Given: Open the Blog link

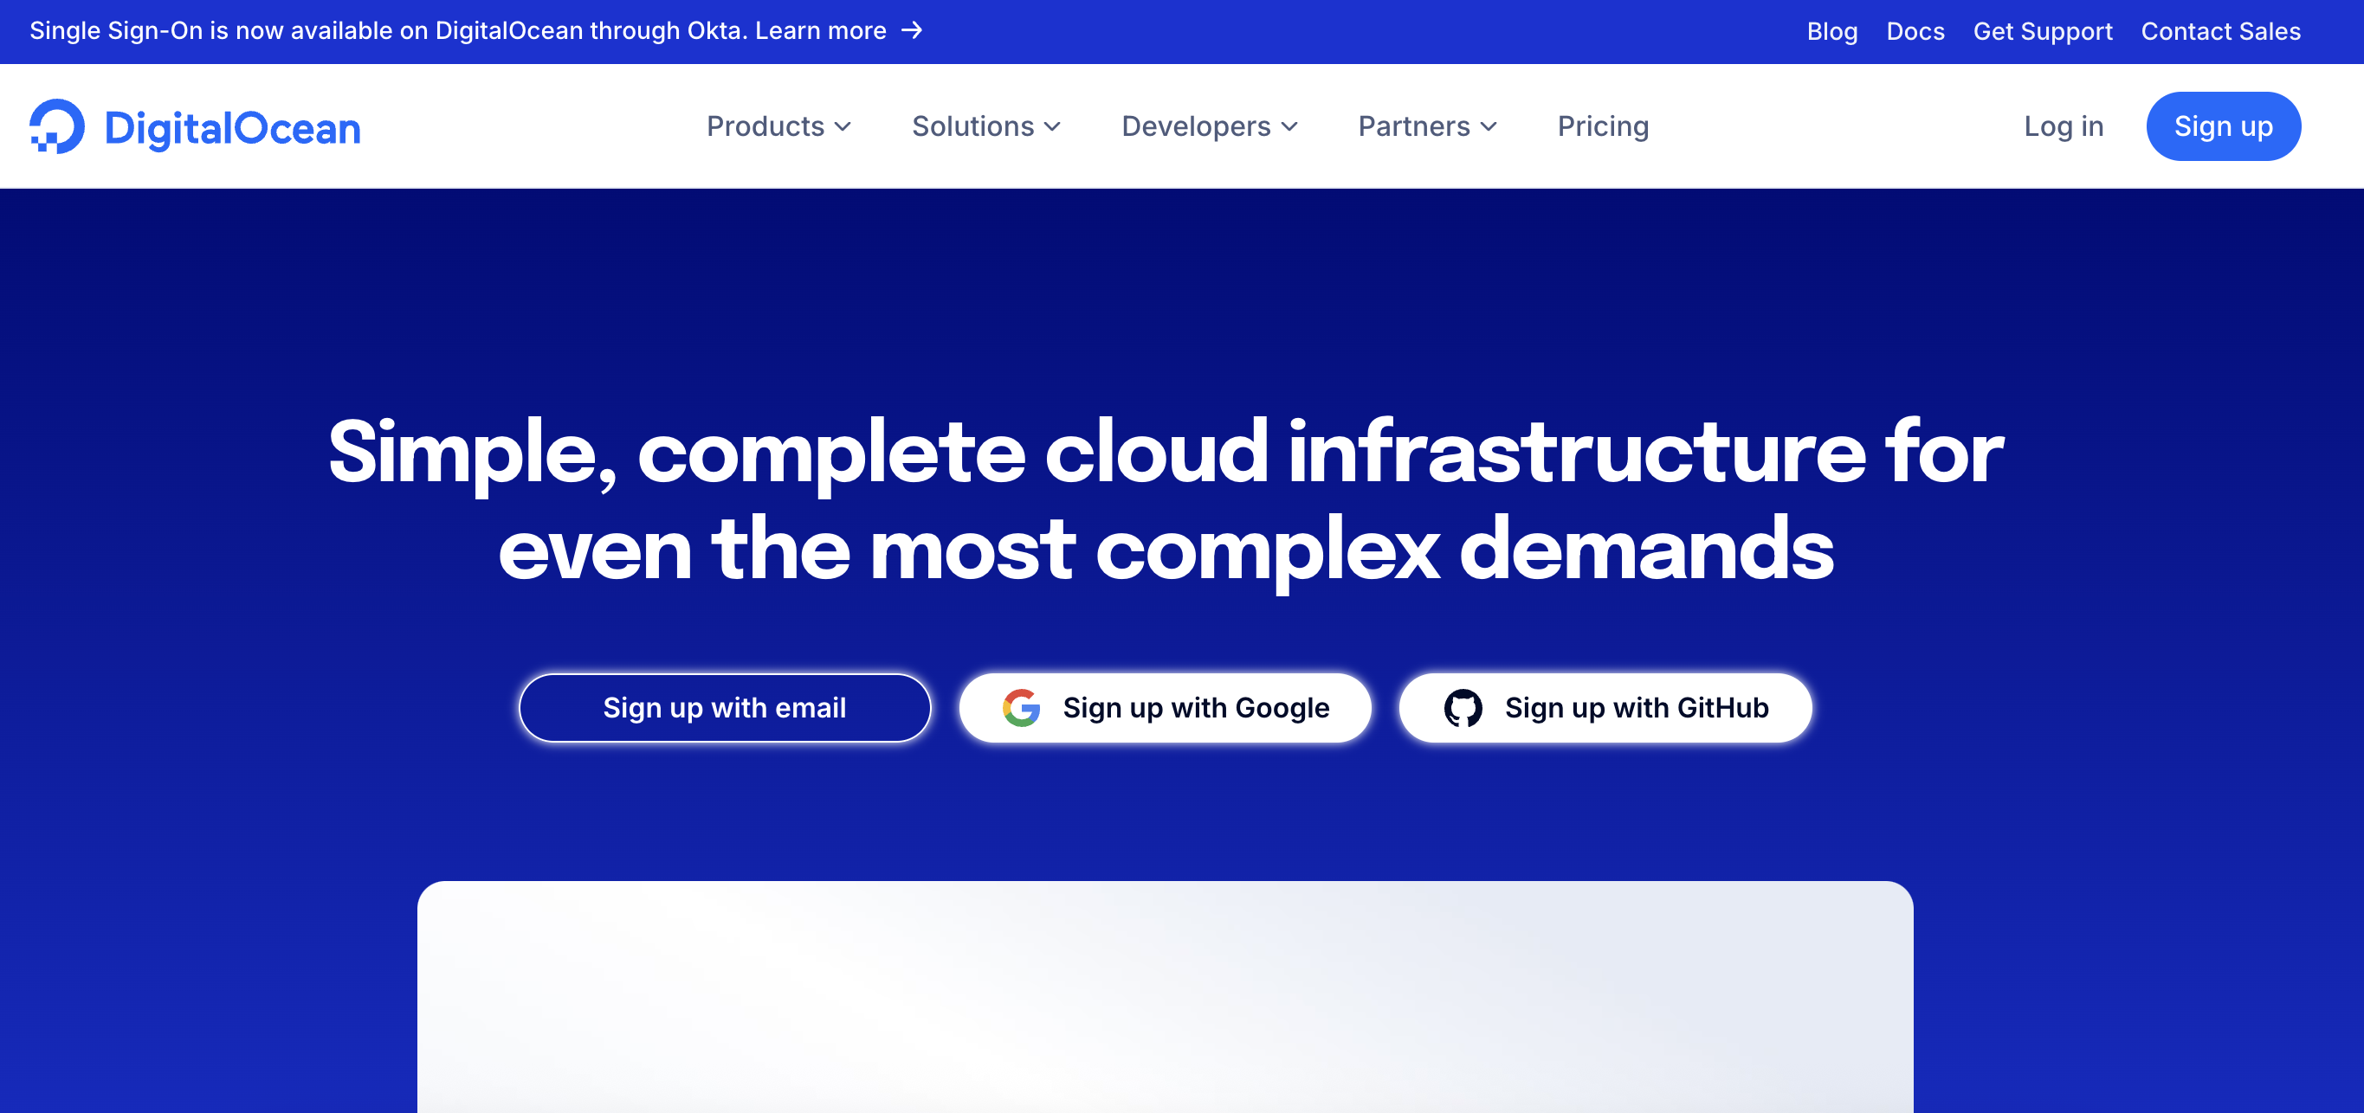Looking at the screenshot, I should [x=1831, y=31].
